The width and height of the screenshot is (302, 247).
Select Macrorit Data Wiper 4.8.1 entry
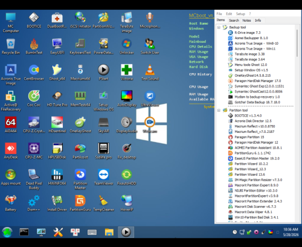253,212
